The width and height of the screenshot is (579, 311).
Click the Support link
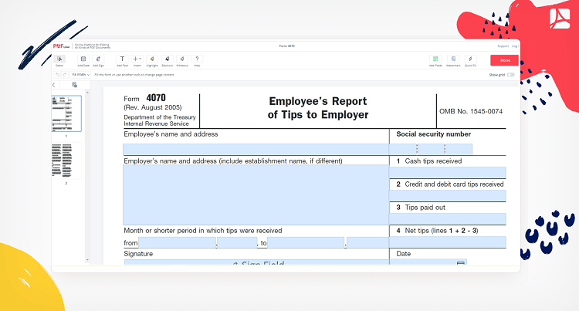point(503,46)
